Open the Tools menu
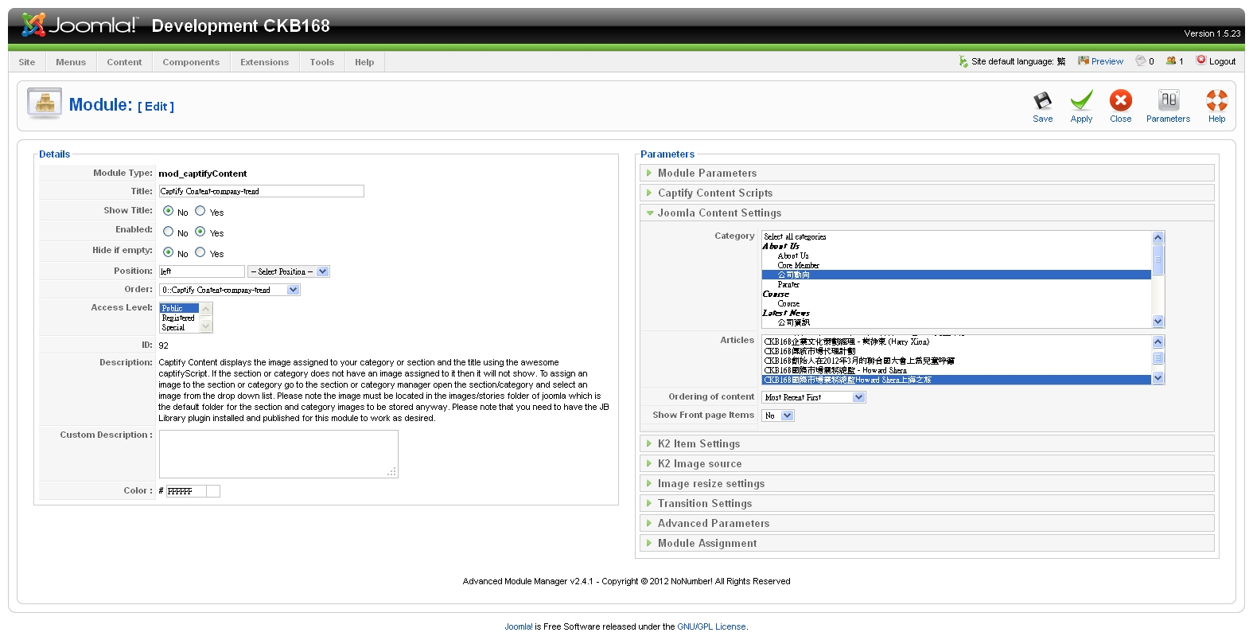1253x640 pixels. tap(322, 62)
